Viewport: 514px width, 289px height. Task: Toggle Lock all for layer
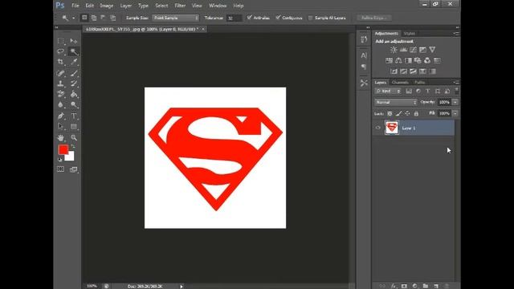[416, 113]
